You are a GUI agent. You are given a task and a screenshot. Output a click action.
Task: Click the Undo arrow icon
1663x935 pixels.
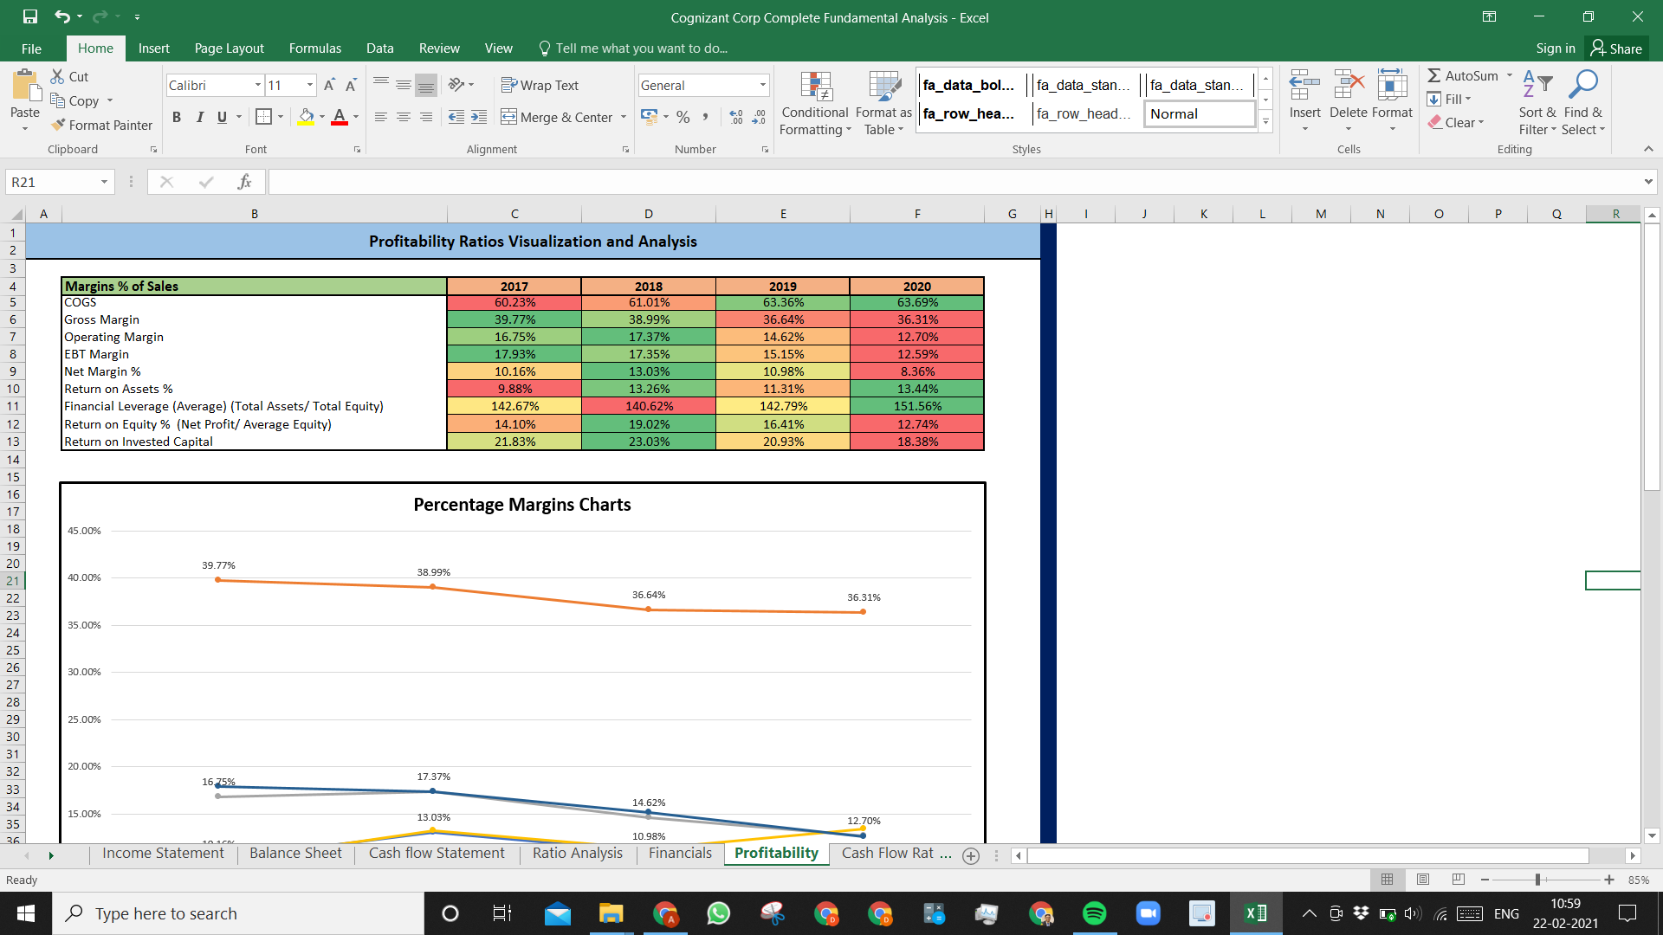[x=61, y=16]
